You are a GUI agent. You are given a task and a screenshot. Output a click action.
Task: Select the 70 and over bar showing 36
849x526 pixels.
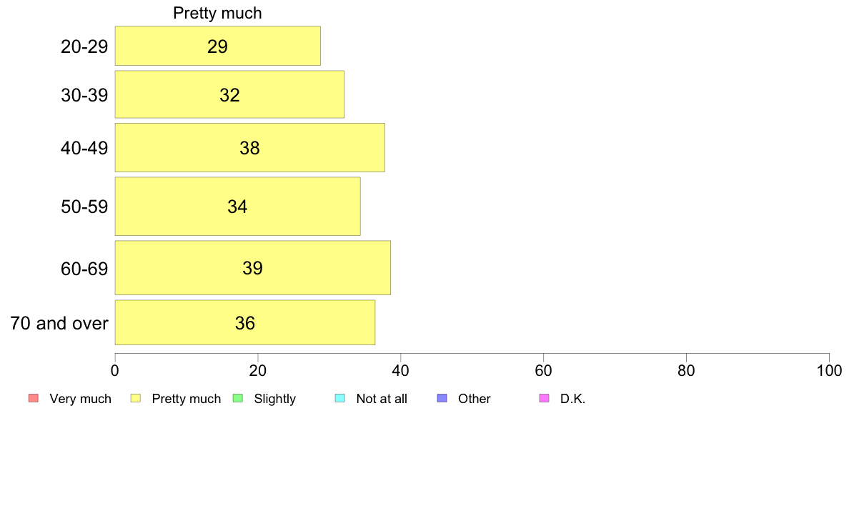pyautogui.click(x=245, y=323)
